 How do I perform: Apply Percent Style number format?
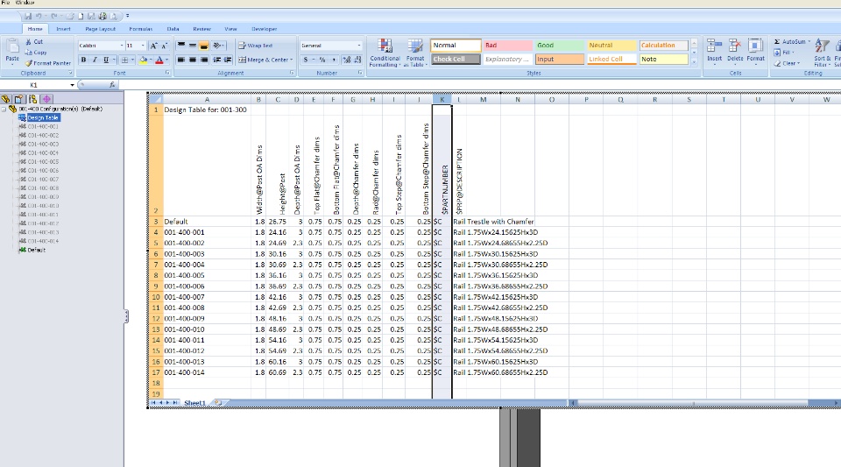(x=322, y=60)
